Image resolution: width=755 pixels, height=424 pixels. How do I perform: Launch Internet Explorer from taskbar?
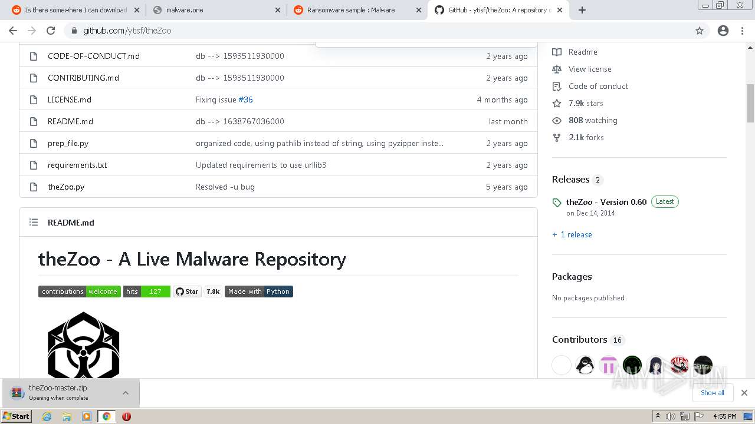[47, 416]
